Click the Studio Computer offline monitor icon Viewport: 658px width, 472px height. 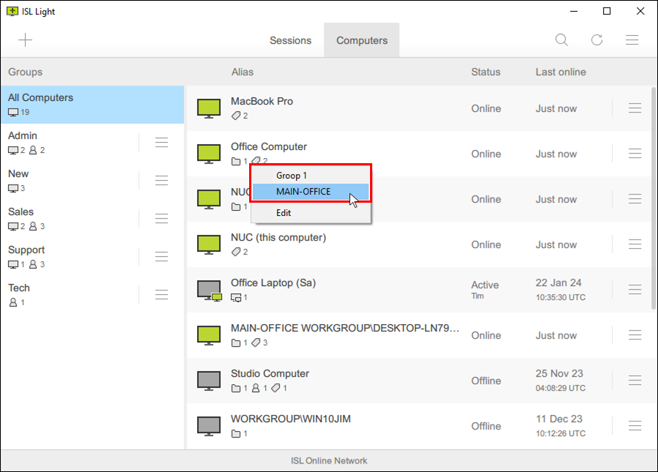point(209,381)
